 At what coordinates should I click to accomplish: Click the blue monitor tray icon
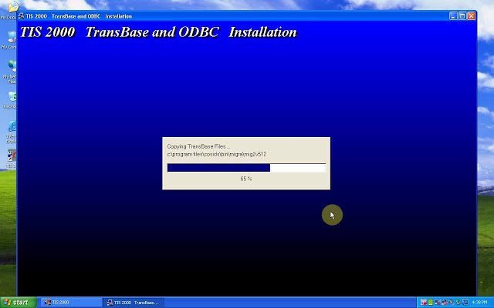[465, 303]
